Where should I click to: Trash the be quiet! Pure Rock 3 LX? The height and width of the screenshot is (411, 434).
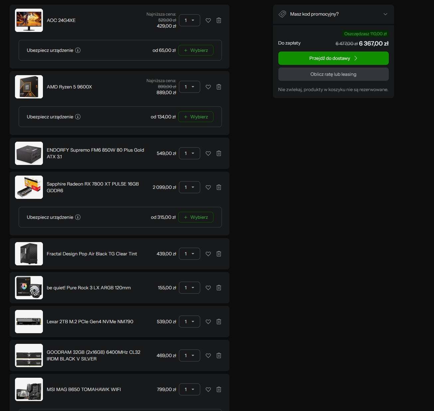[x=219, y=288]
